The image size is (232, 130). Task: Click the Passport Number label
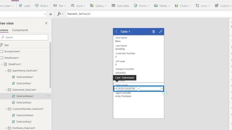point(125,69)
